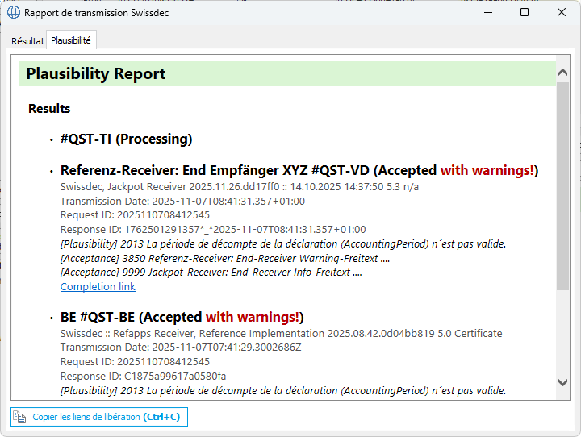Open the Completion link

pos(98,287)
